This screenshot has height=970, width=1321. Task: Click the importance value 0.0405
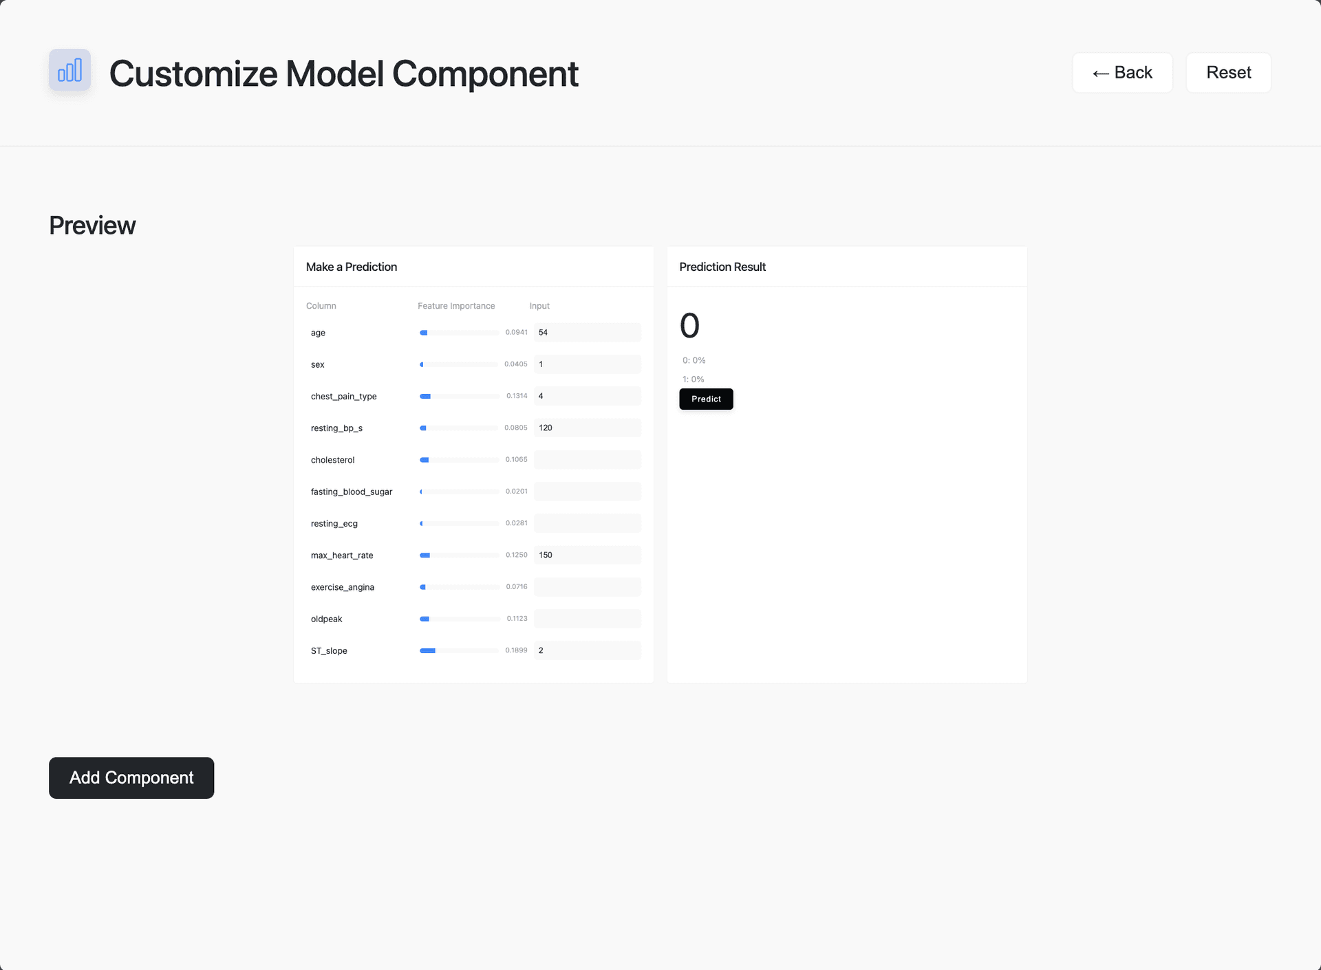[x=516, y=364]
